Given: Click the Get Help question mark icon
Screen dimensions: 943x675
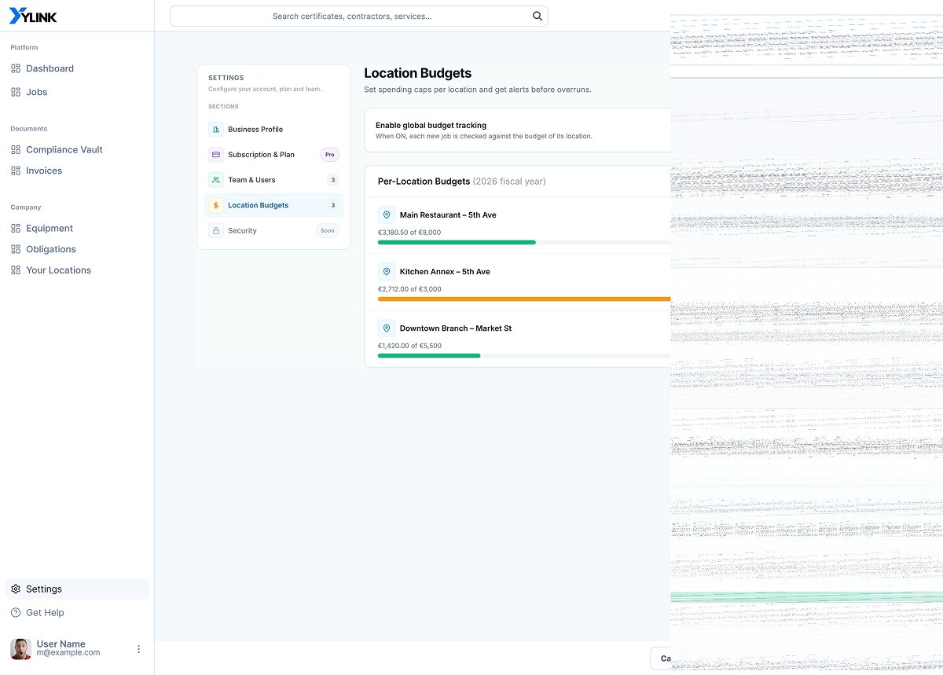Looking at the screenshot, I should pyautogui.click(x=16, y=613).
